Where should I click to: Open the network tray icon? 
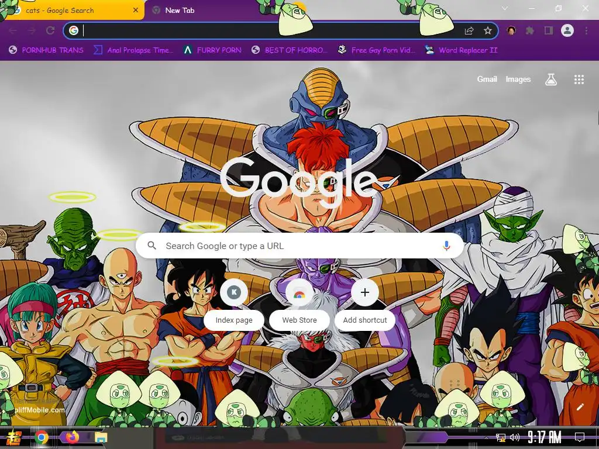[500, 437]
